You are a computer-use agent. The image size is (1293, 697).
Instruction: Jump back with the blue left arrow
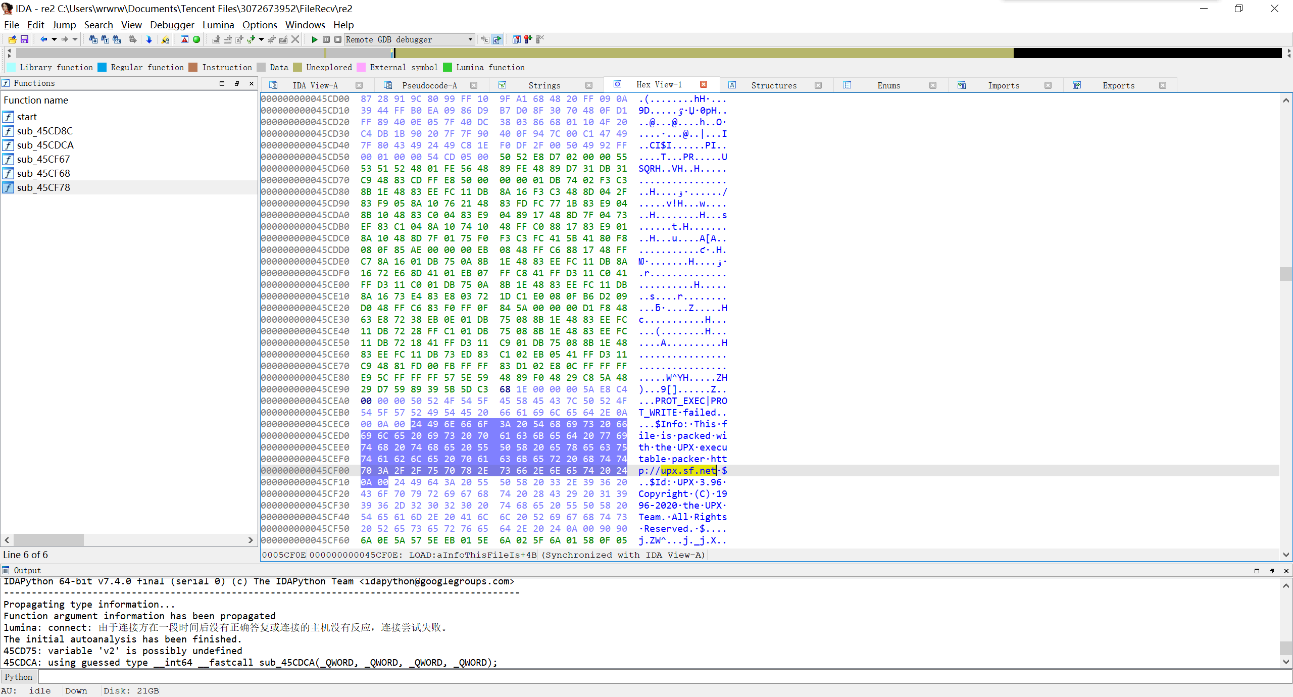click(44, 39)
